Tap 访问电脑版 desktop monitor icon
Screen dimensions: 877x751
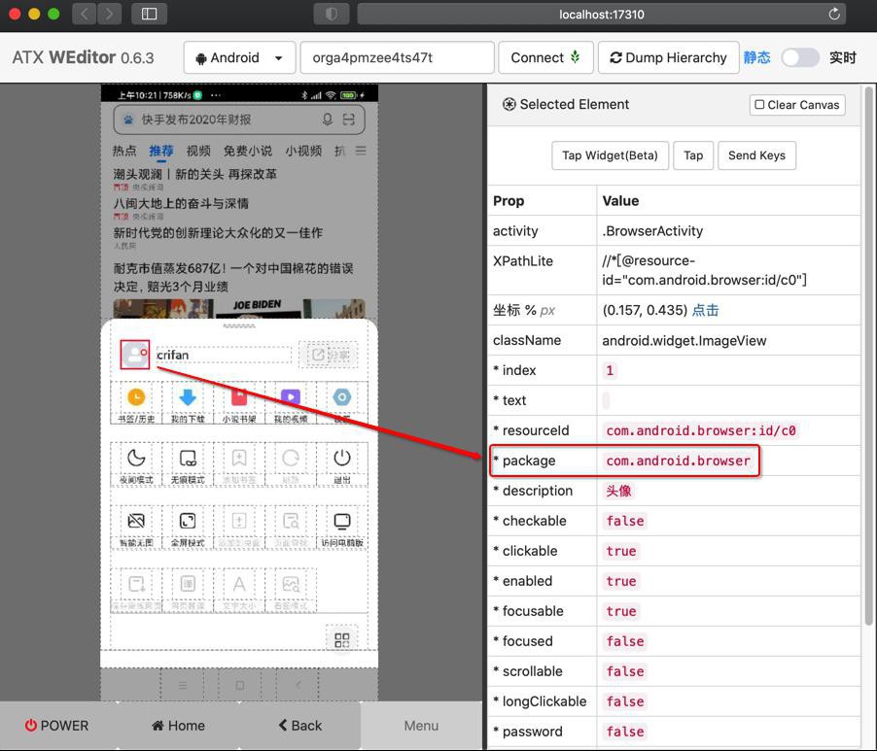coord(341,521)
